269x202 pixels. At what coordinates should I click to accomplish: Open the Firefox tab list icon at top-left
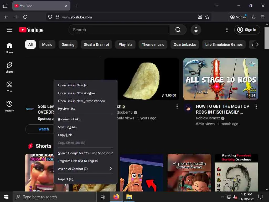(x=5, y=6)
